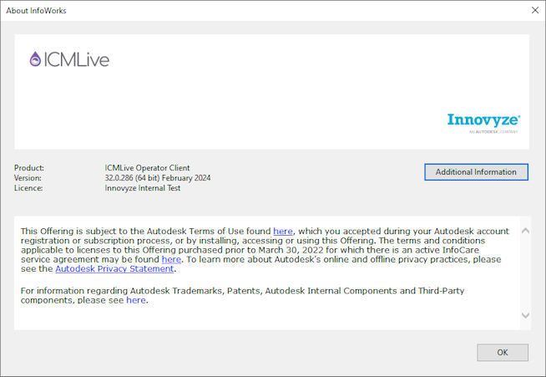The width and height of the screenshot is (546, 377).
Task: Click the Additional Information button
Action: click(x=476, y=172)
